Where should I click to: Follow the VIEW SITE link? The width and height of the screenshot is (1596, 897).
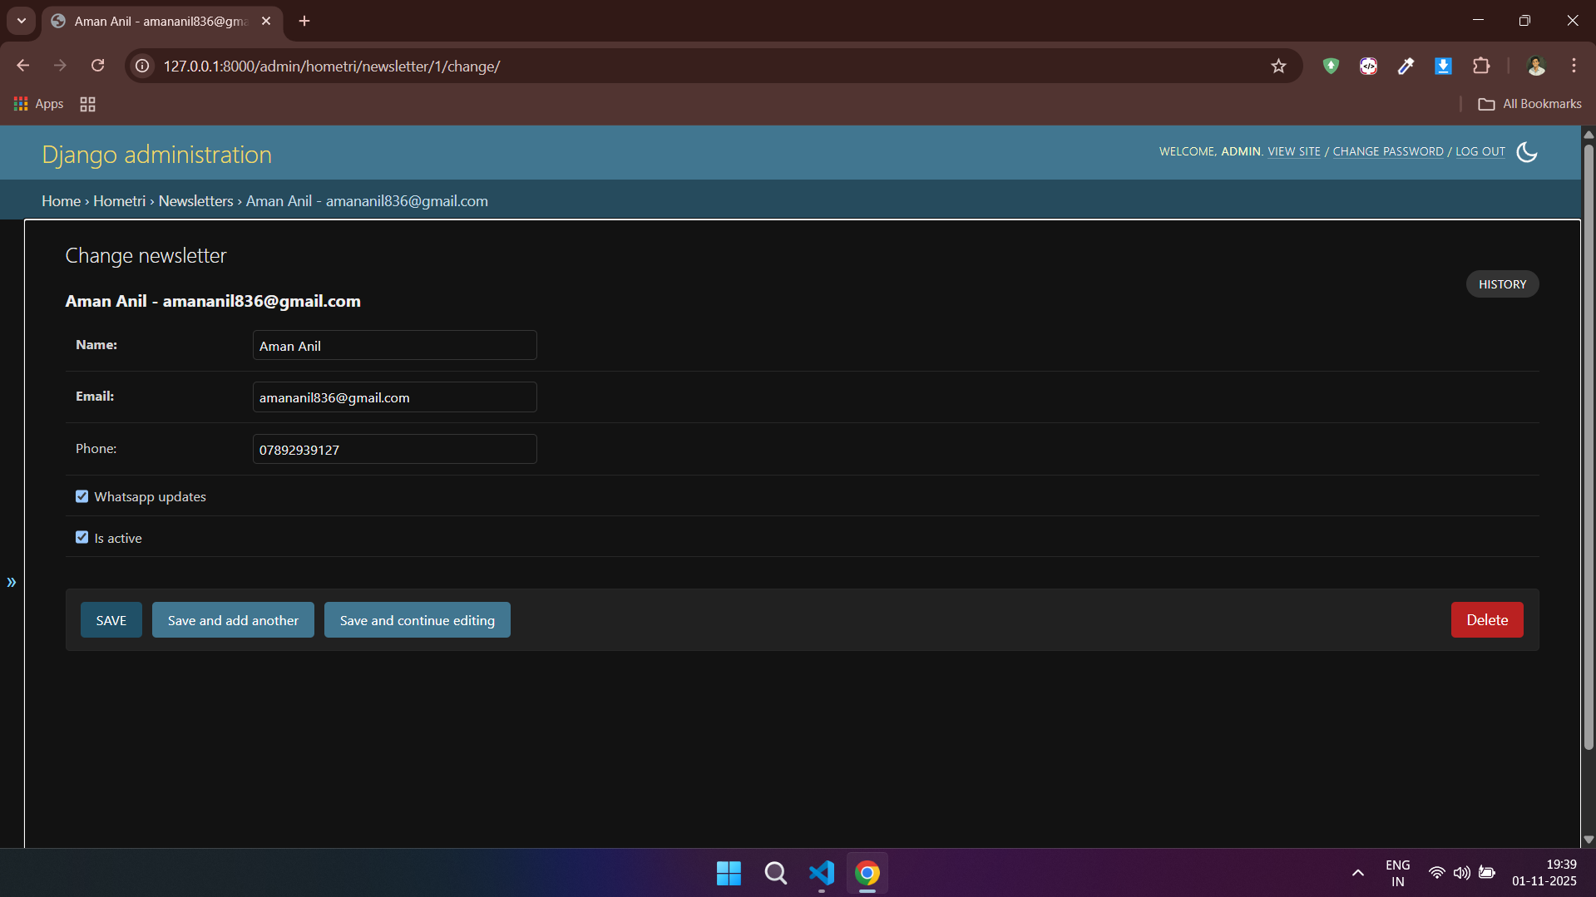(x=1294, y=151)
